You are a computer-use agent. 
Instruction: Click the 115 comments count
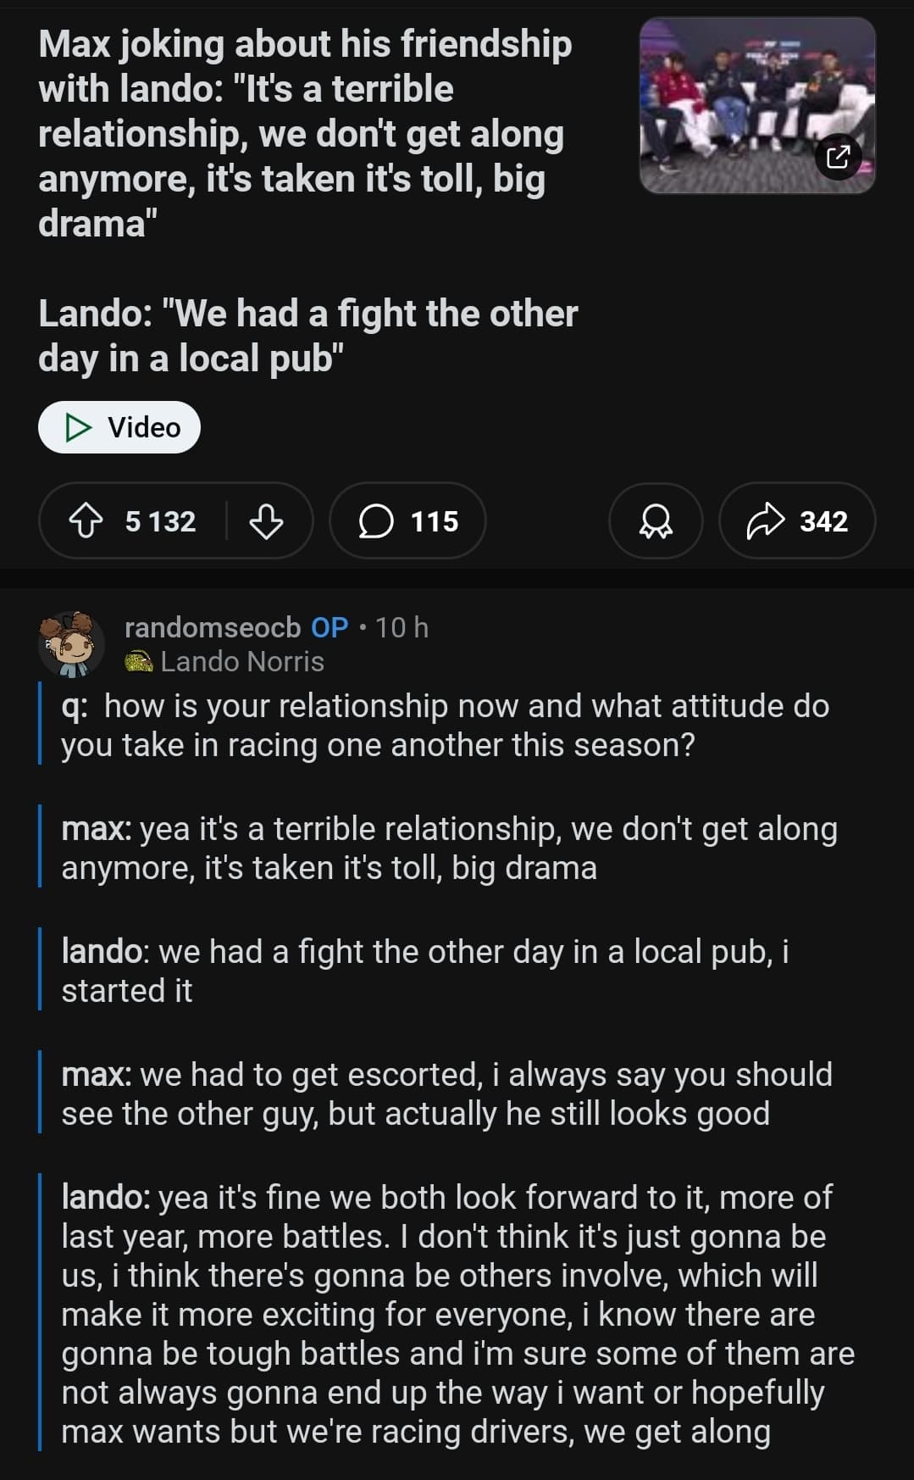pyautogui.click(x=435, y=520)
